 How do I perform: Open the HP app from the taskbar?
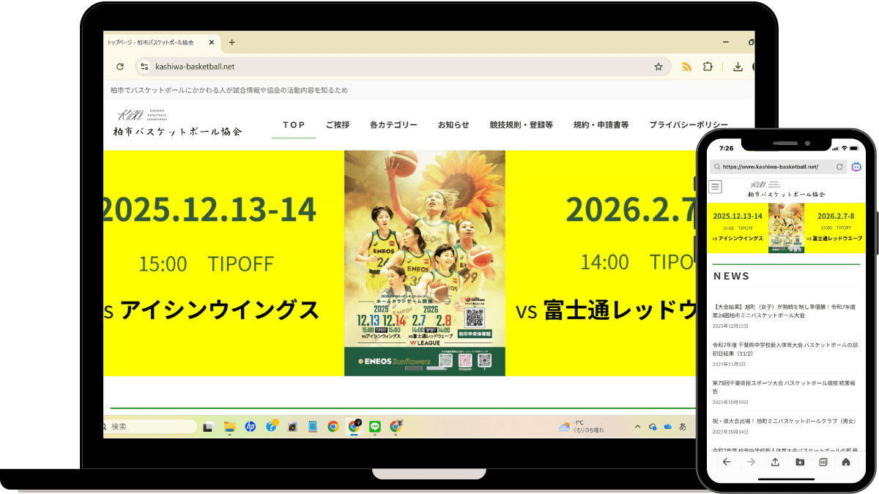(251, 426)
